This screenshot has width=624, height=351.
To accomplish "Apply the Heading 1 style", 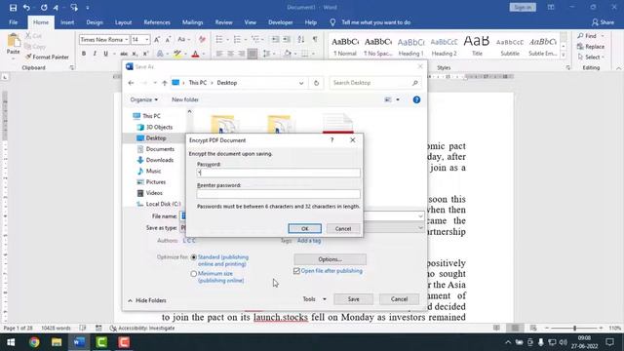I will (410, 46).
